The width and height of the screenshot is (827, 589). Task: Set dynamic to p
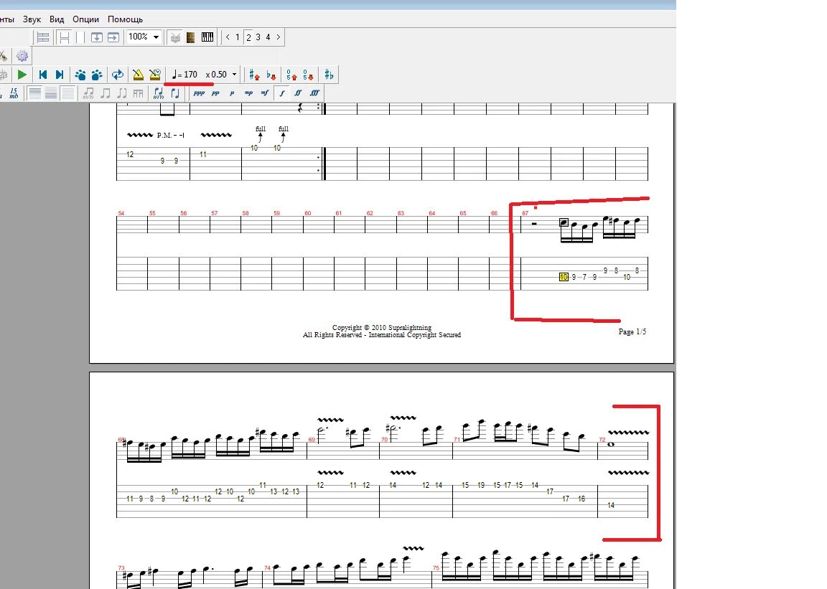[x=232, y=93]
